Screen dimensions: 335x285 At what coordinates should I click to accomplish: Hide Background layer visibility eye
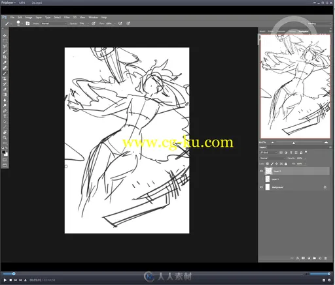(x=261, y=187)
